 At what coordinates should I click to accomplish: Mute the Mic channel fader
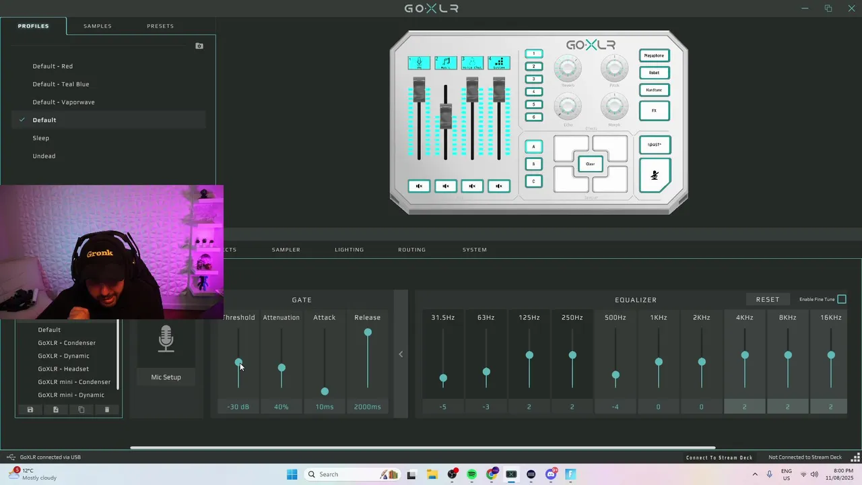click(x=419, y=186)
